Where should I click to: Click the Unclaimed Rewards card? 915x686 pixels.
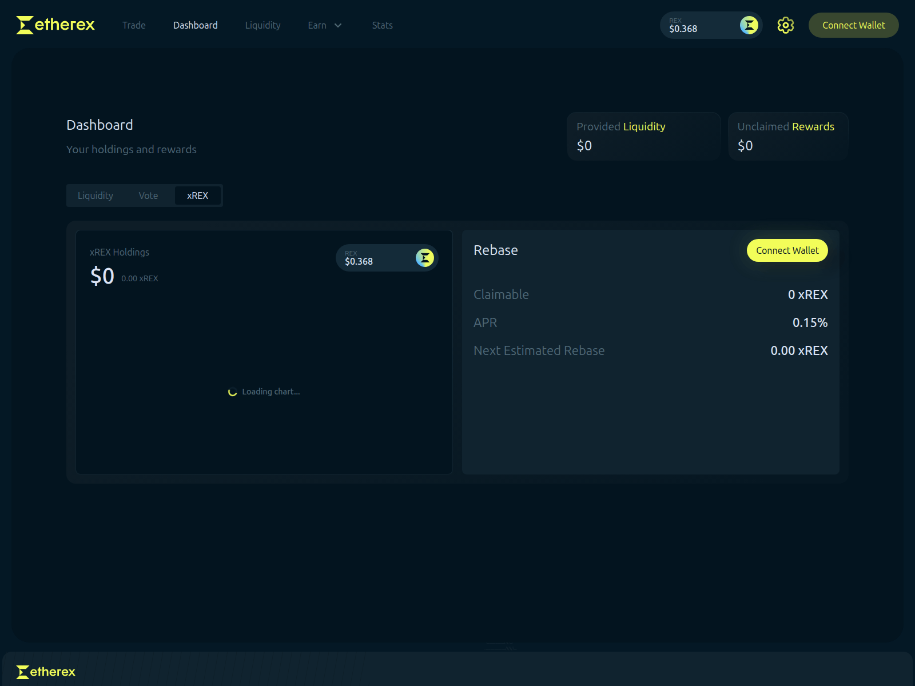pyautogui.click(x=787, y=136)
